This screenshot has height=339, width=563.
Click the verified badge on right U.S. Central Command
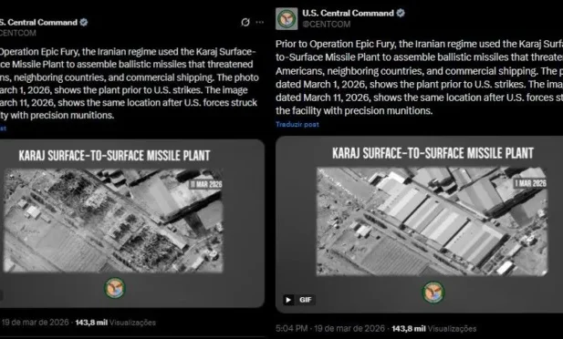(x=401, y=14)
